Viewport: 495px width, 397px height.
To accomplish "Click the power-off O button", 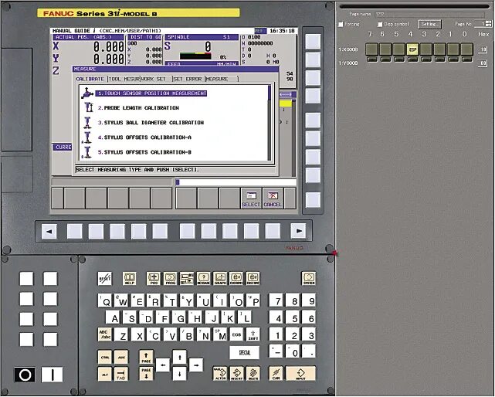I will click(x=25, y=375).
